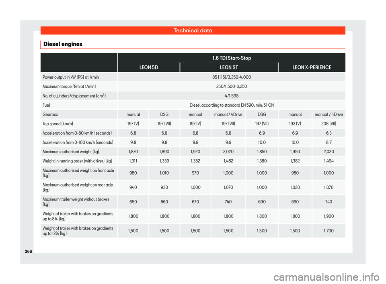Click the authorised weight value "1,890"
The width and height of the screenshot is (386, 284).
164,152
